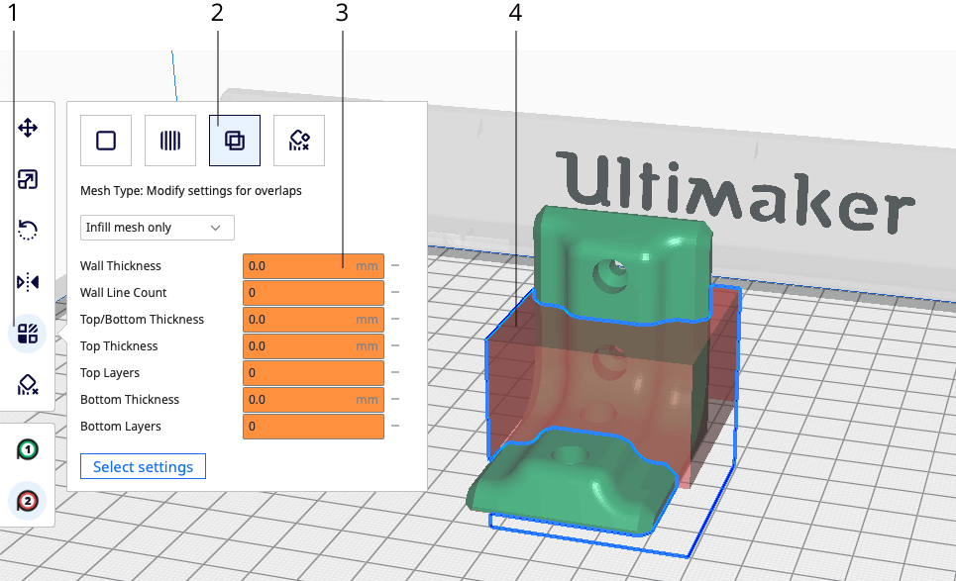
Task: Select the Scale tool
Action: [28, 179]
